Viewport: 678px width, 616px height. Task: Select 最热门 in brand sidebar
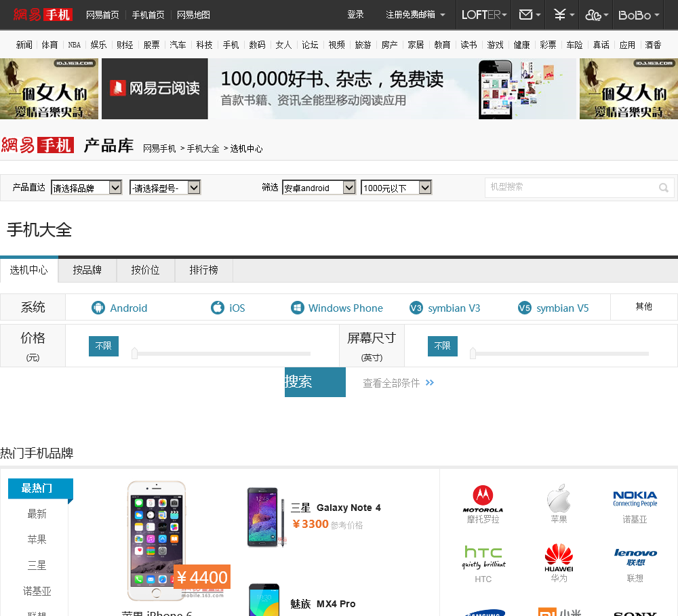[41, 489]
